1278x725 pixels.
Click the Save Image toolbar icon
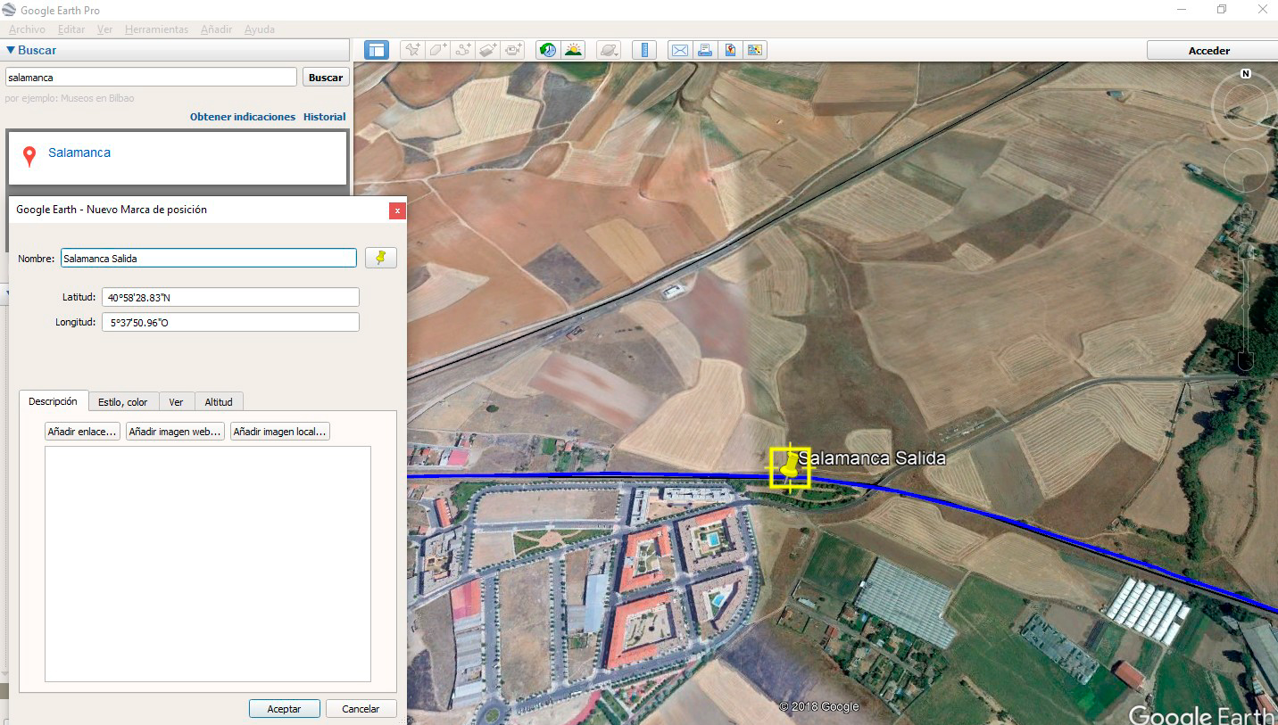click(x=730, y=50)
